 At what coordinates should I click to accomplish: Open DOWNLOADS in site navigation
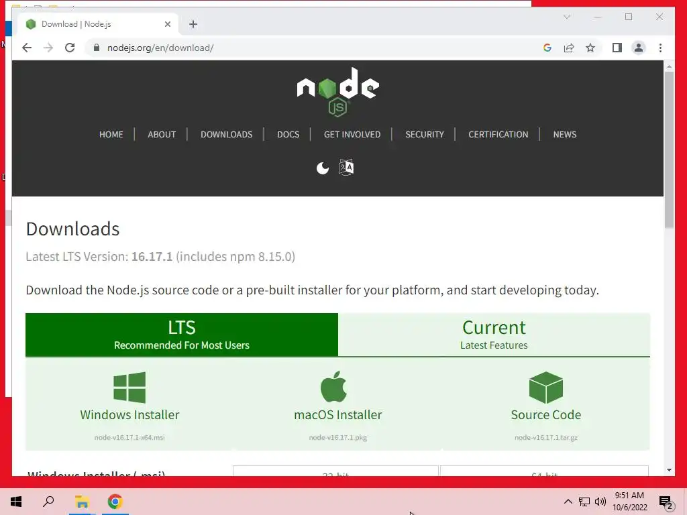tap(227, 134)
